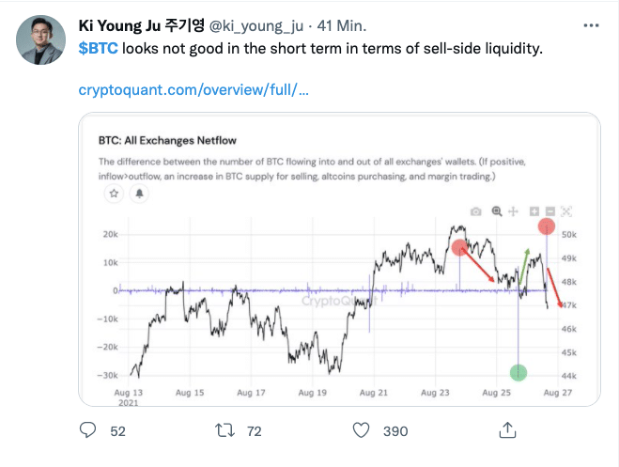
Task: Click the zoom in plus icon
Action: (534, 211)
